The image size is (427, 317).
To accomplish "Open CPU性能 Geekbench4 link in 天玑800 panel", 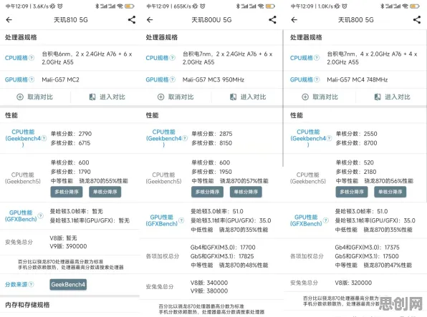I will click(x=308, y=138).
